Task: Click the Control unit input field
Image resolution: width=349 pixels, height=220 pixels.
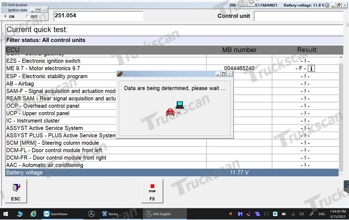Action: (x=298, y=16)
